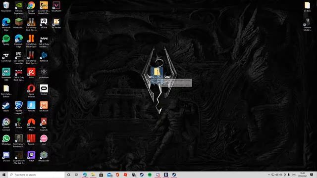Select the Rocket League desktop shortcut
The width and height of the screenshot is (317, 178).
[19, 108]
